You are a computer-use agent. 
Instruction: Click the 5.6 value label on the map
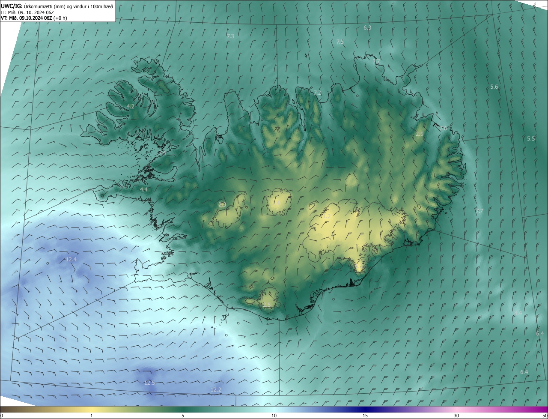coord(494,87)
